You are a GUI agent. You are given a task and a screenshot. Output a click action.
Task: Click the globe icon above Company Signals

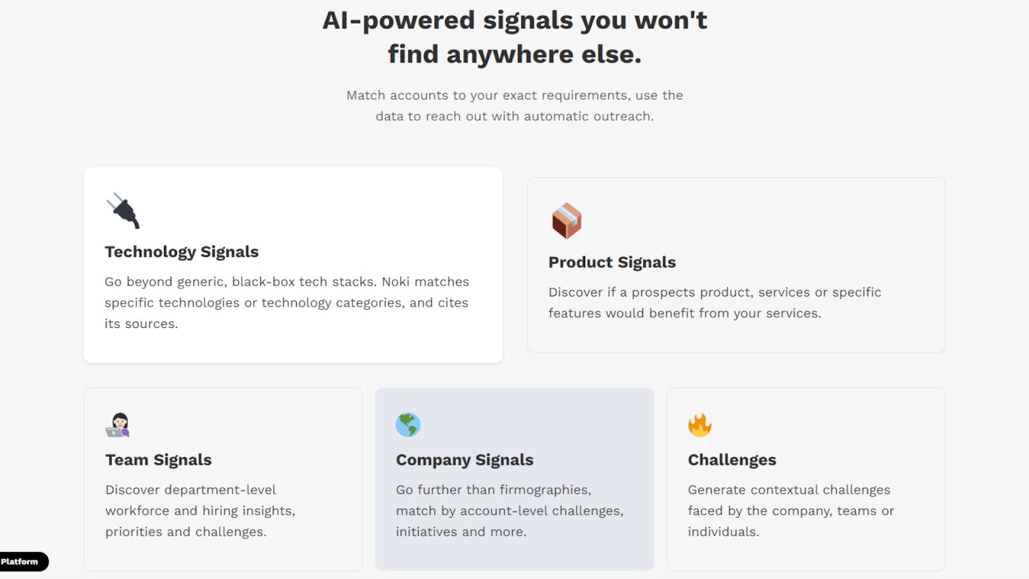[406, 424]
